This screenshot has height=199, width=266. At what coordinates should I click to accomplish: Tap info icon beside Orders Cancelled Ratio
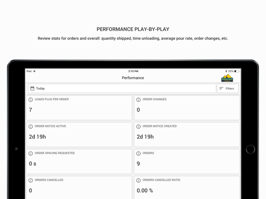[x=138, y=180]
